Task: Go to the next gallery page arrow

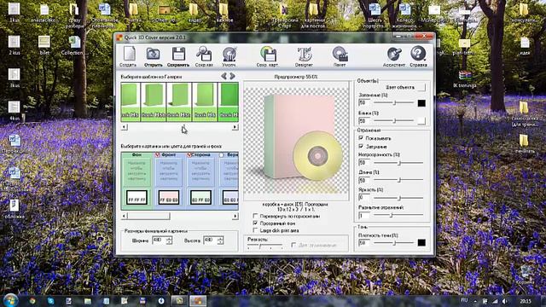Action: (232, 76)
